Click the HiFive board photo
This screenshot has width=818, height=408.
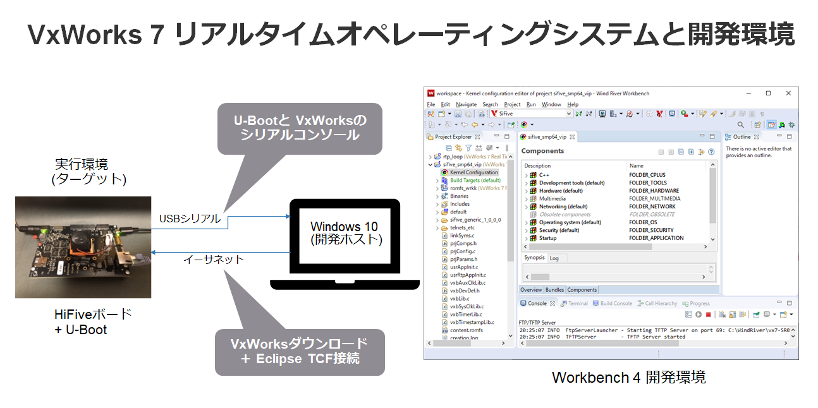pyautogui.click(x=83, y=247)
